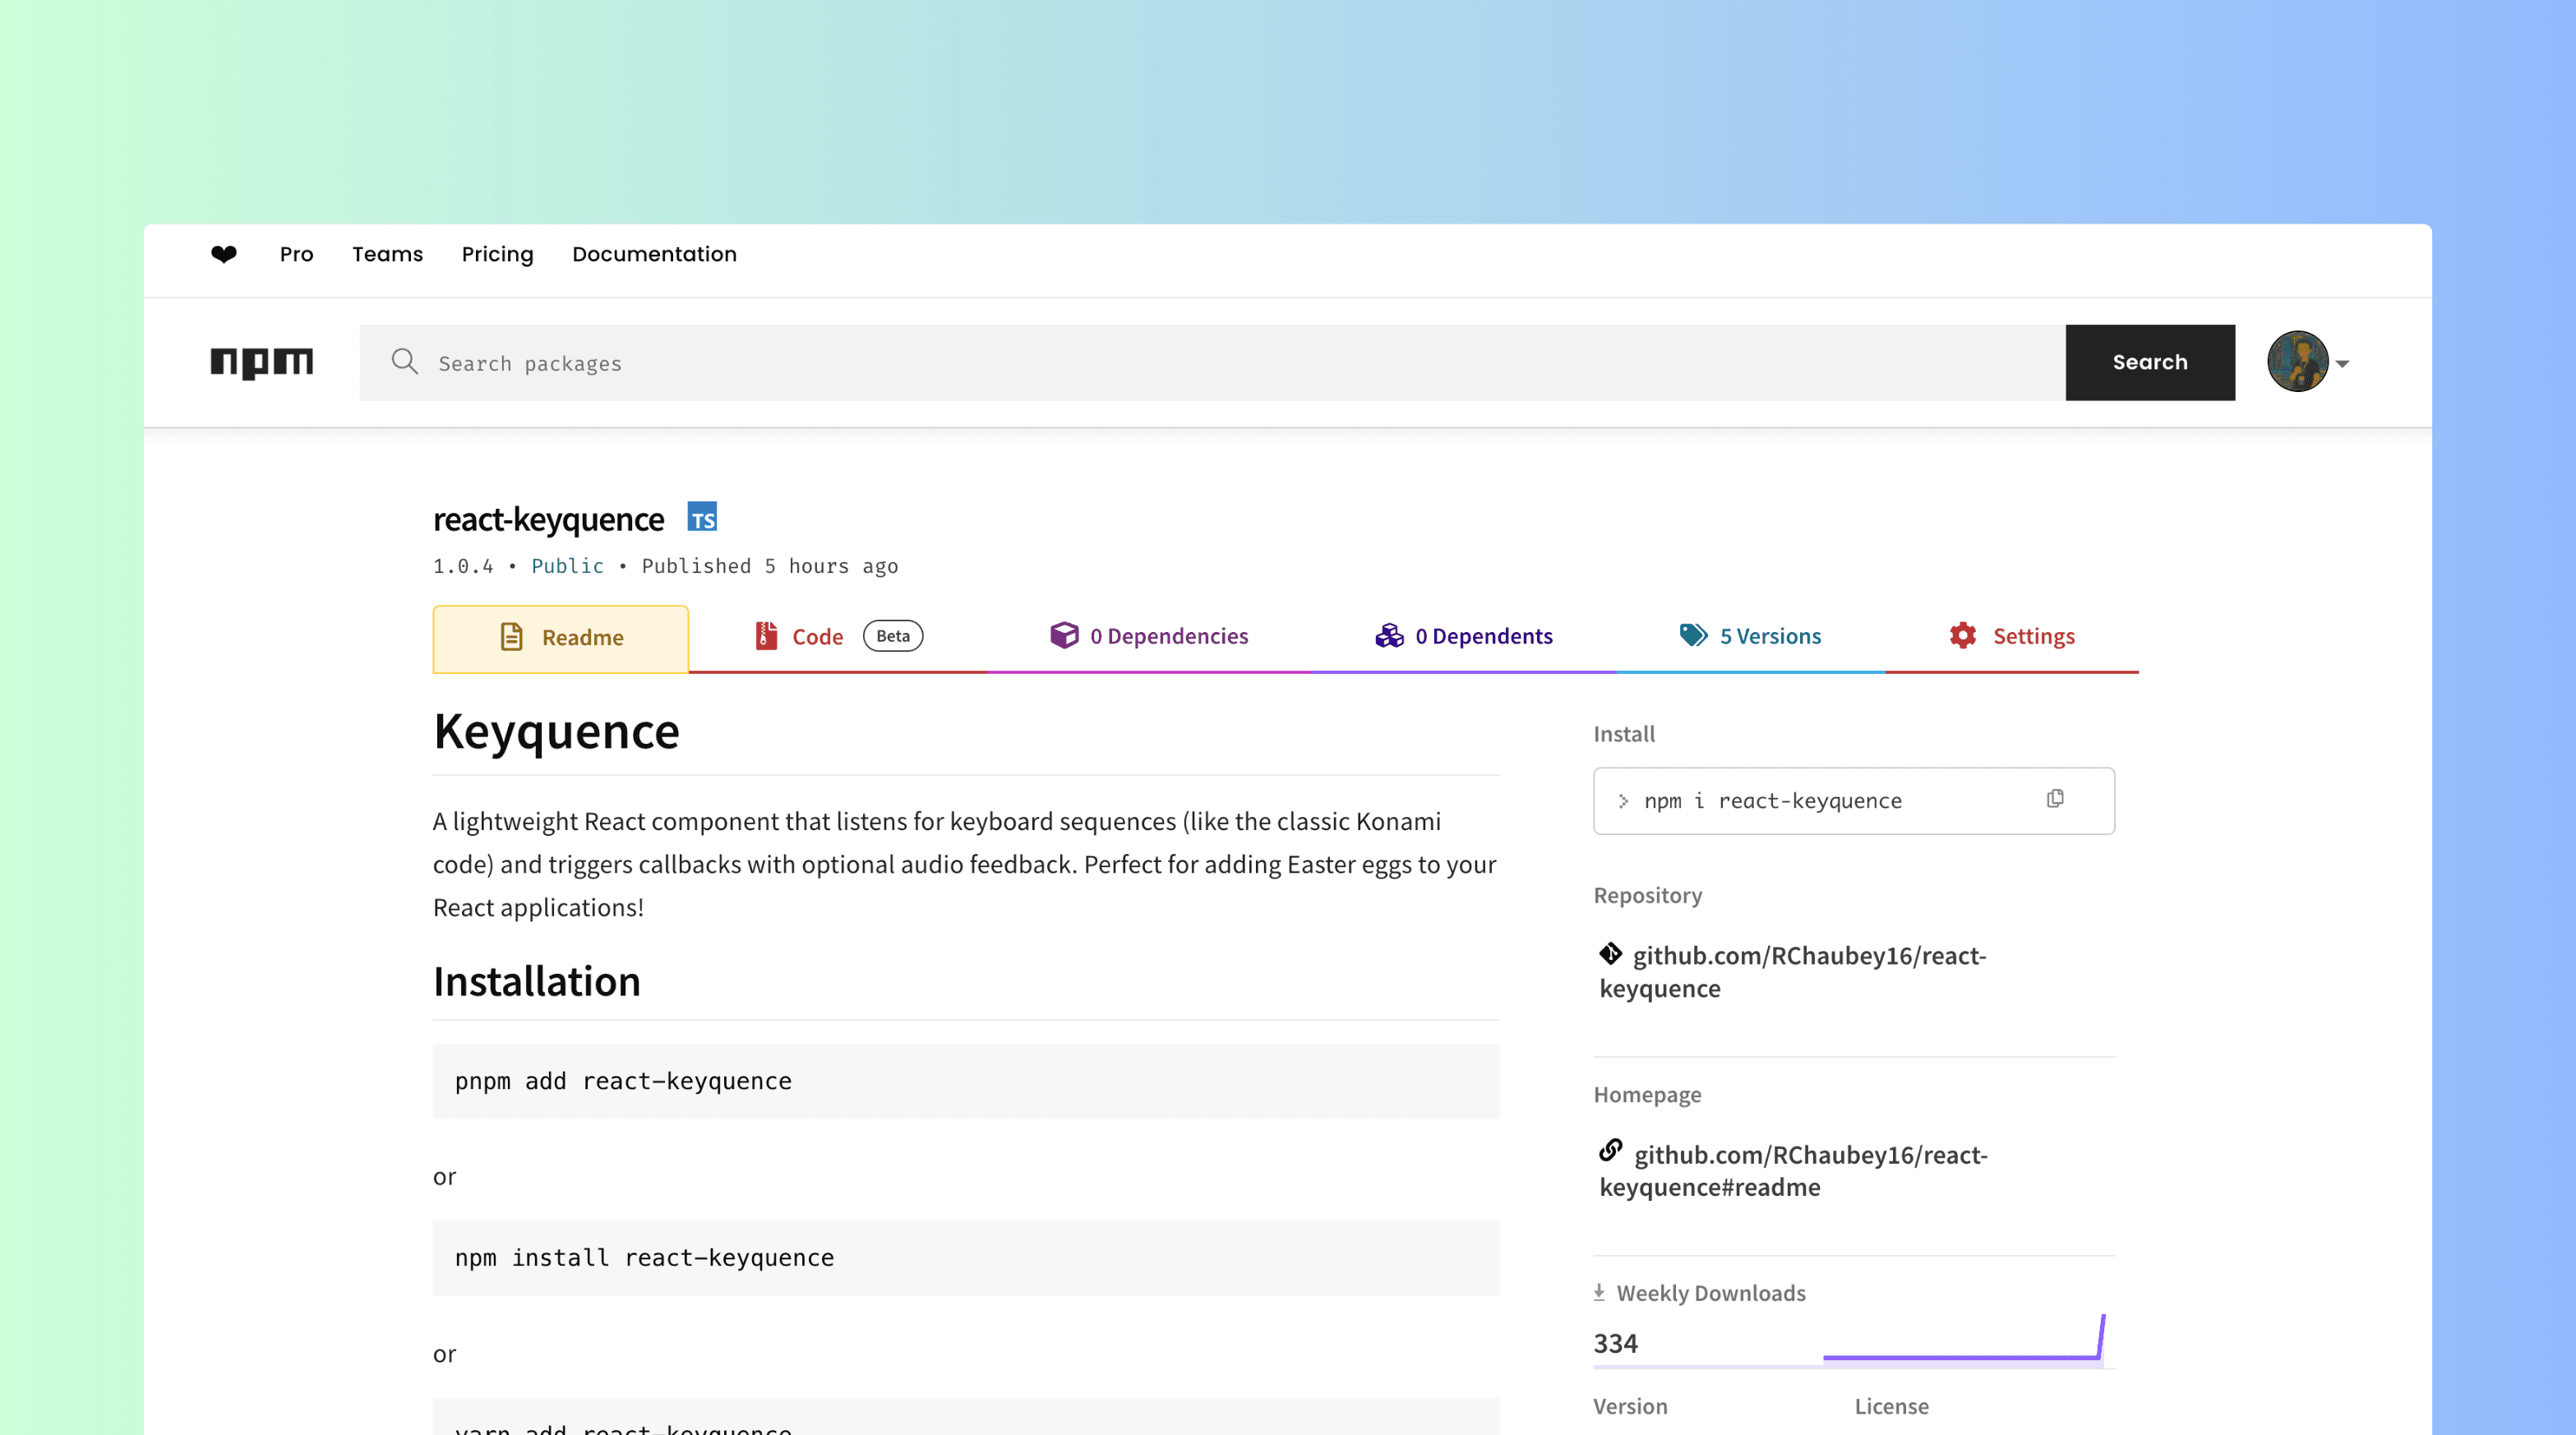Screen dimensions: 2576x1435
Task: Open the Documentation menu item
Action: coord(654,254)
